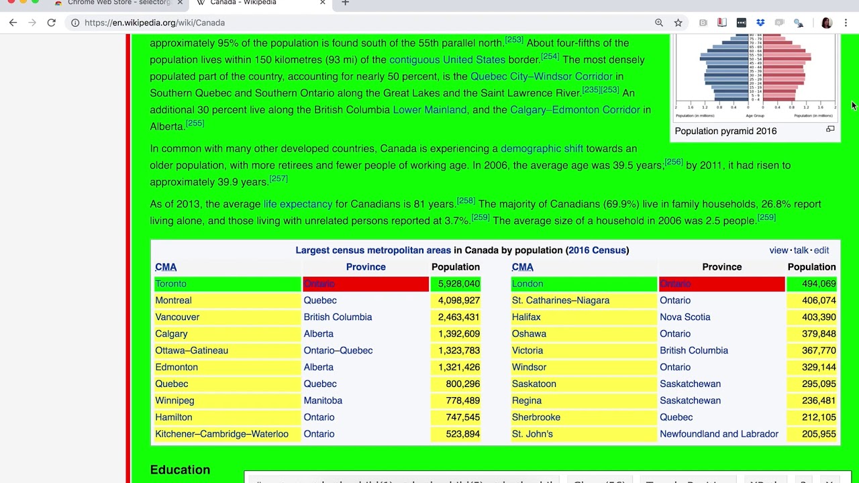
Task: View site information icon in address bar
Action: pos(75,23)
